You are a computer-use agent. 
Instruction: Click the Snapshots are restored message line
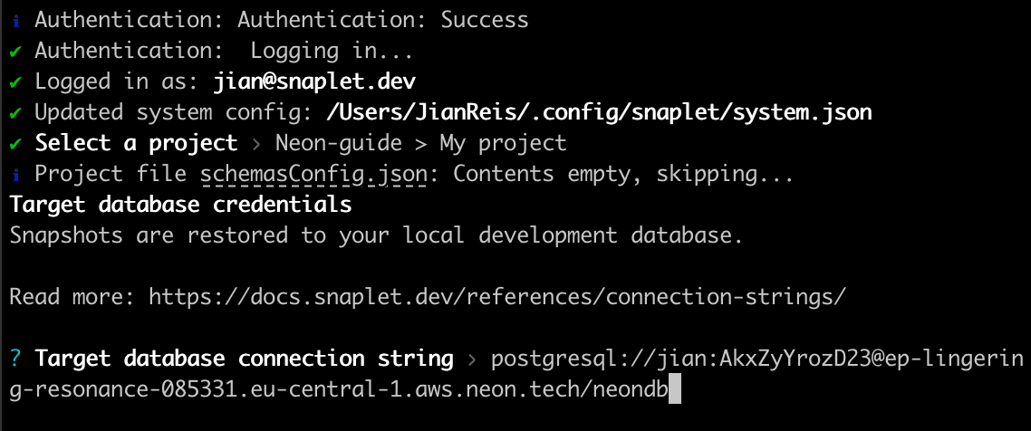pyautogui.click(x=376, y=235)
